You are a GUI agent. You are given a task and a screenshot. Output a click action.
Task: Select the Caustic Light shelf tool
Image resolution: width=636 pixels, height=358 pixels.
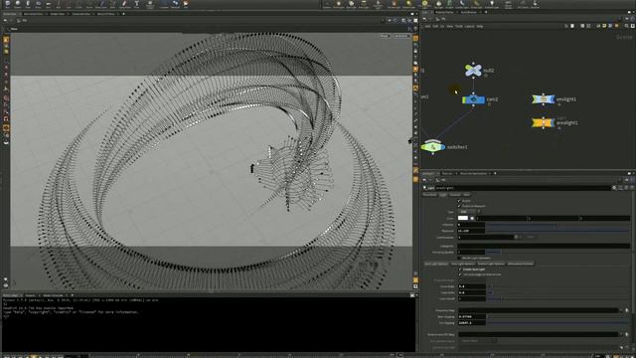461,4
